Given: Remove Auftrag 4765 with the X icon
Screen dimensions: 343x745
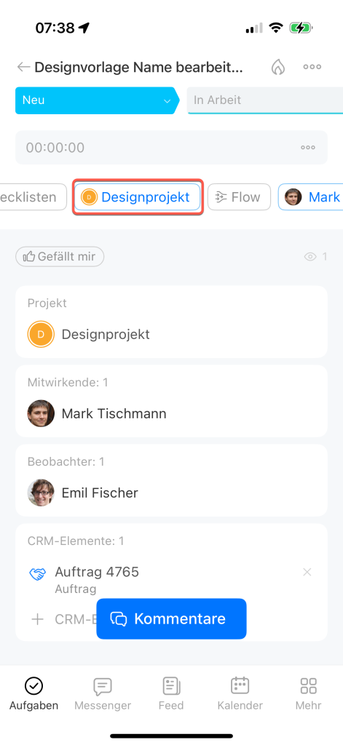Looking at the screenshot, I should pyautogui.click(x=307, y=572).
